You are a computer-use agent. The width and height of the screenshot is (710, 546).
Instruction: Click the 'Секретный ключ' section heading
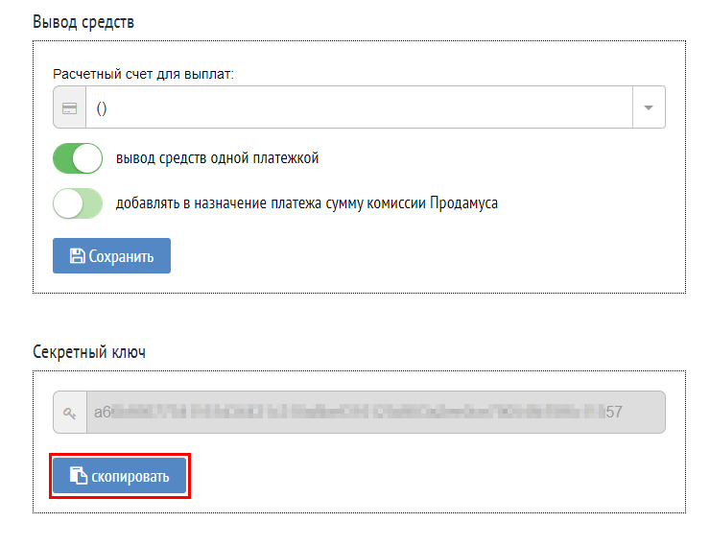click(x=89, y=352)
